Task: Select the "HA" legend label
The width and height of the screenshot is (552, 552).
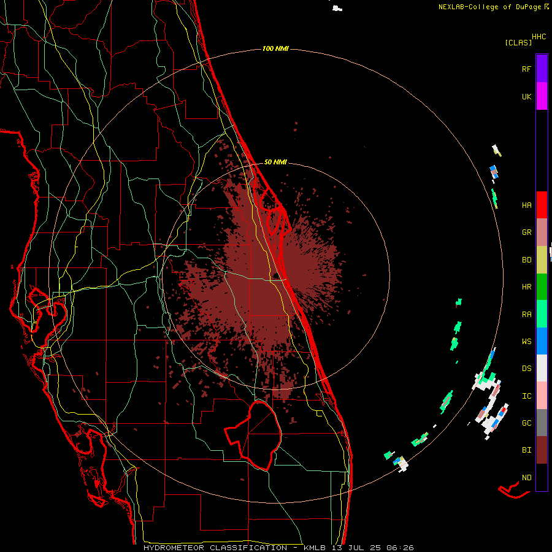Action: pos(526,205)
